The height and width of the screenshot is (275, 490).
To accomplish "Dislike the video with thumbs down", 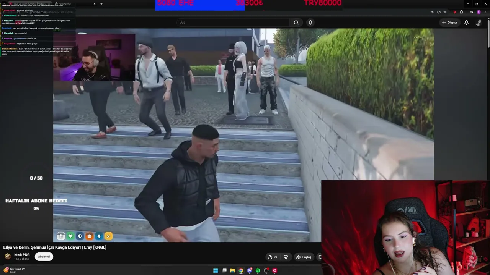I will 286,257.
